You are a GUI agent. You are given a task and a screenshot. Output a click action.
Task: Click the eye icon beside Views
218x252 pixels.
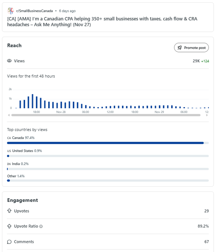(10, 61)
